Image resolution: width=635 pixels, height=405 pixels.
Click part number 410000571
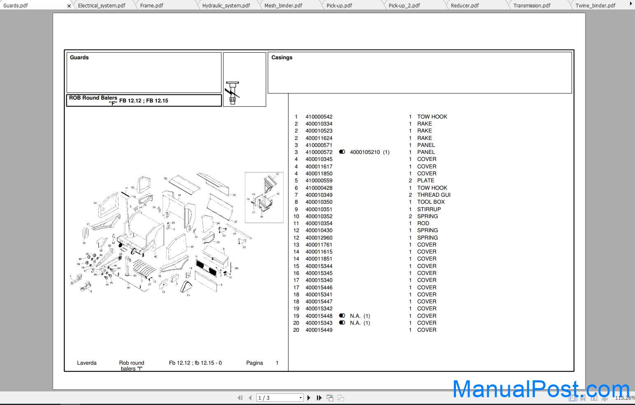click(319, 145)
